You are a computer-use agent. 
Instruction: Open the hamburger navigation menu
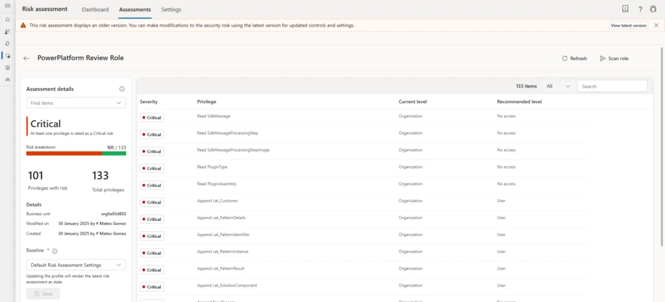[7, 6]
